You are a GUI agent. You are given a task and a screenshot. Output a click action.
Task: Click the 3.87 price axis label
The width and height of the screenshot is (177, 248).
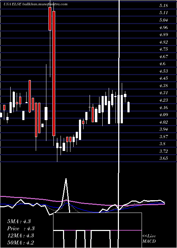point(164,136)
